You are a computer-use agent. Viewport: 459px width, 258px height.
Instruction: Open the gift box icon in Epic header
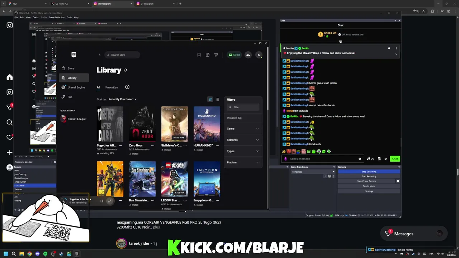click(x=208, y=55)
